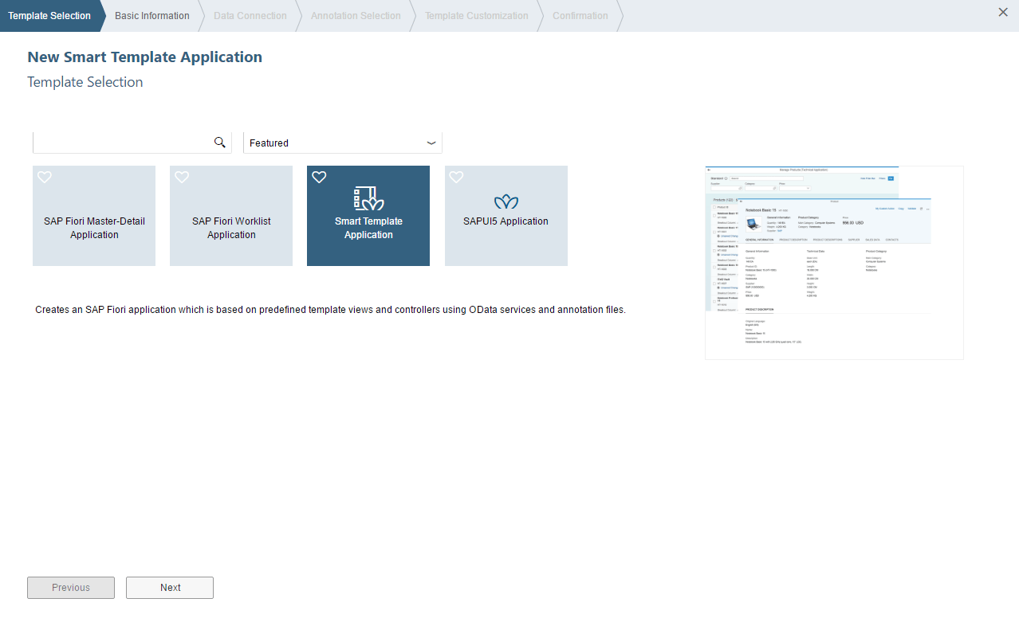Go to the Annotation Selection step
Screen dimensions: 1019x626
coord(356,16)
